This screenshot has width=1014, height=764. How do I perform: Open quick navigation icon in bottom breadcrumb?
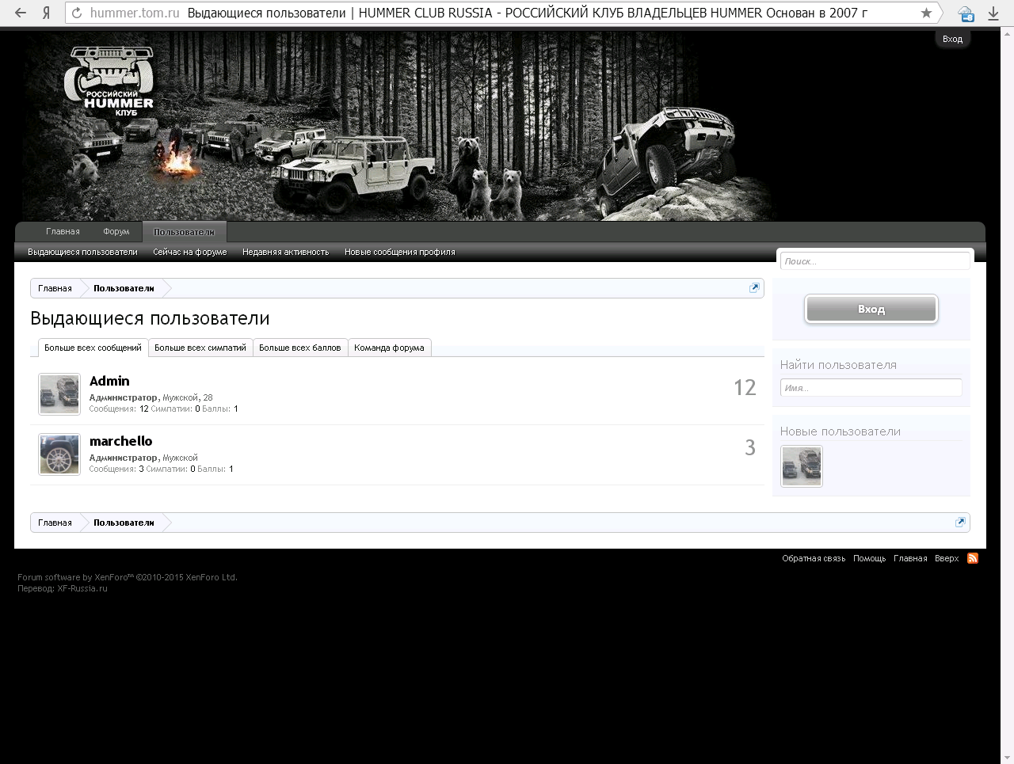pyautogui.click(x=960, y=523)
